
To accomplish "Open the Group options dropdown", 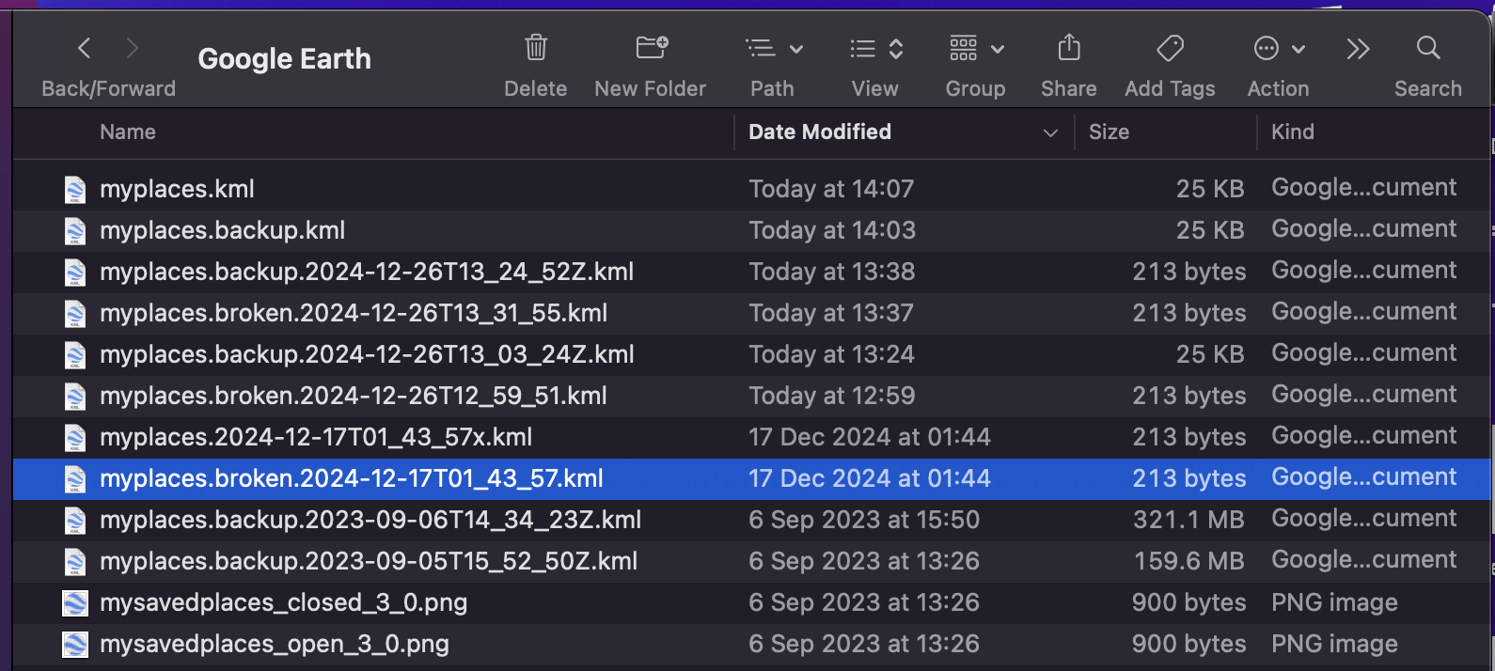I will click(x=976, y=49).
